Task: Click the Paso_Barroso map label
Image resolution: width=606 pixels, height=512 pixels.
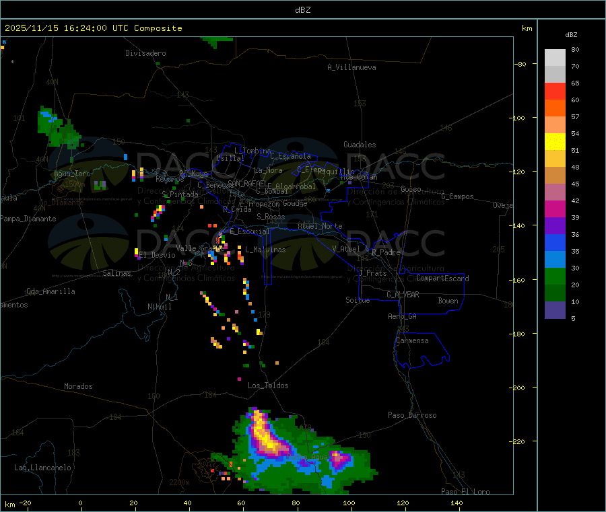Action: click(412, 415)
